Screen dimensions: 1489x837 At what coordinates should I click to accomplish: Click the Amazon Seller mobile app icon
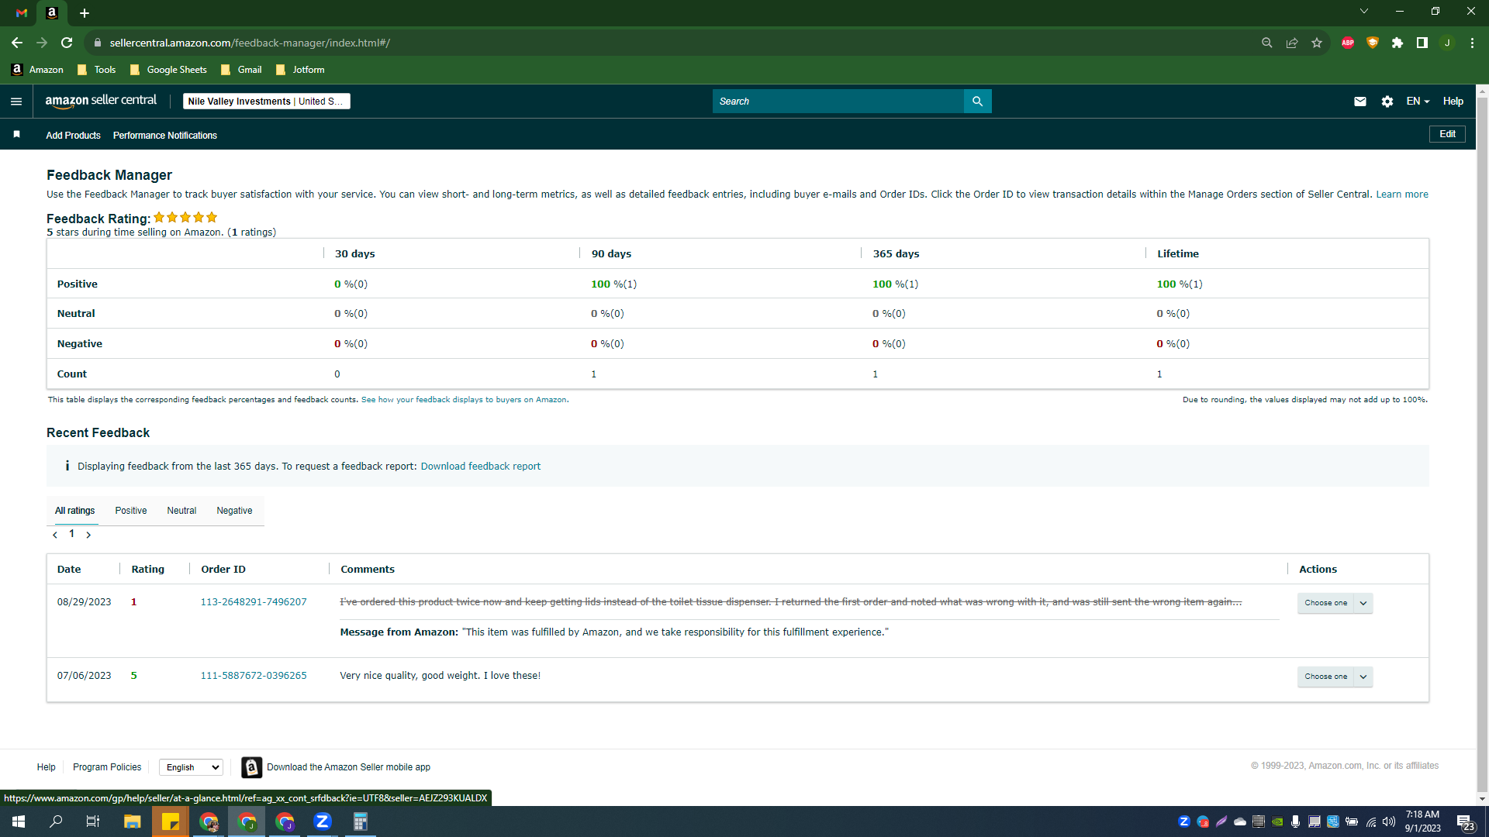[x=251, y=767]
